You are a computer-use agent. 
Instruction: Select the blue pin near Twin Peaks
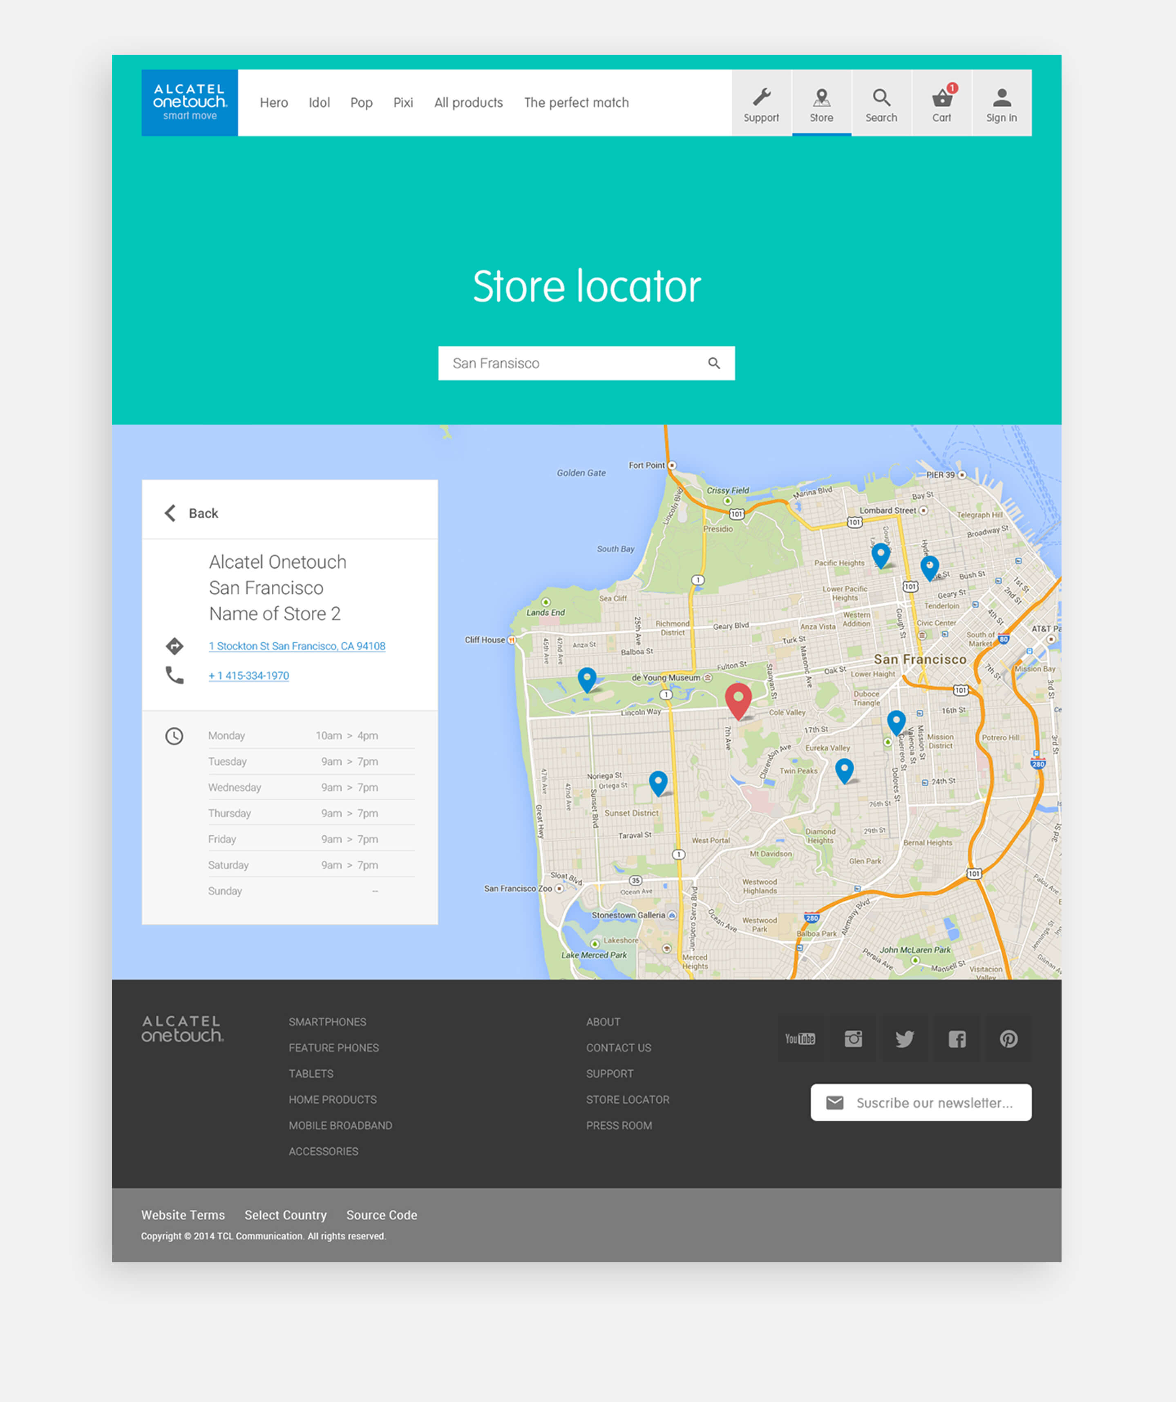pos(844,771)
